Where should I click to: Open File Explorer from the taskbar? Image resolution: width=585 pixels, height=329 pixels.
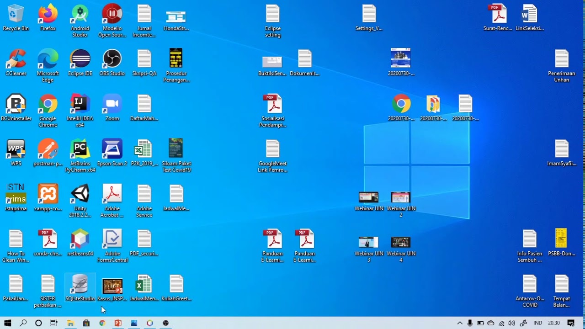click(70, 323)
